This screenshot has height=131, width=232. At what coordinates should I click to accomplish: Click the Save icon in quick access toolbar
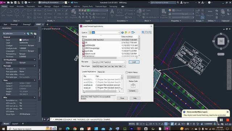[15, 3]
